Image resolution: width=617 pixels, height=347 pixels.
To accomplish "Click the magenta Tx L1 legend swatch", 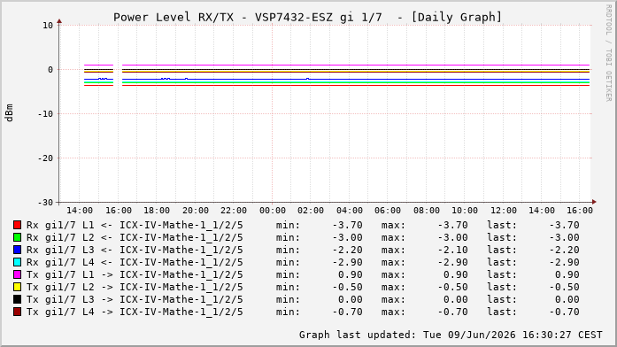I will (17, 274).
